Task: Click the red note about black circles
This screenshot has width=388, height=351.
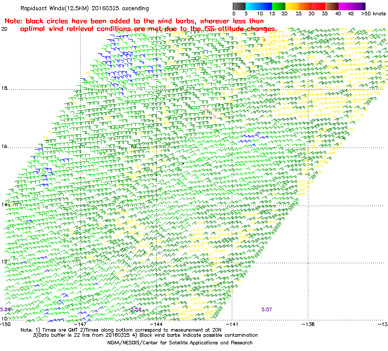Action: (140, 25)
